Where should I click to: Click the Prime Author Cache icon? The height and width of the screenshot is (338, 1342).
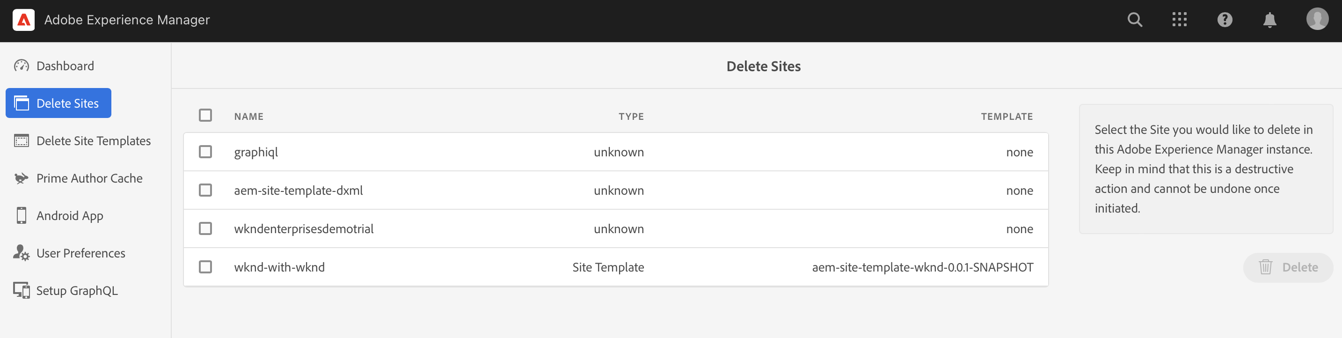pos(22,178)
